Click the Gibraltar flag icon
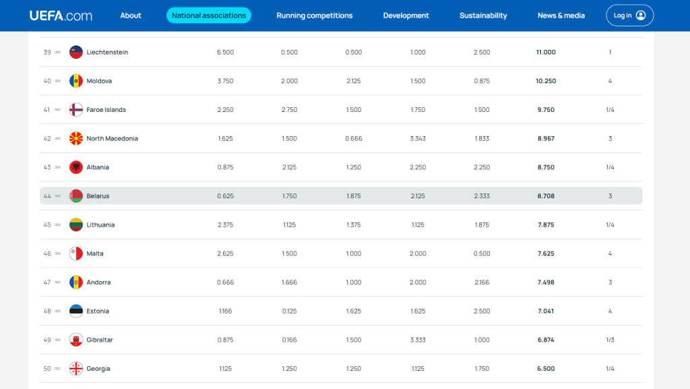The height and width of the screenshot is (389, 690). (76, 340)
